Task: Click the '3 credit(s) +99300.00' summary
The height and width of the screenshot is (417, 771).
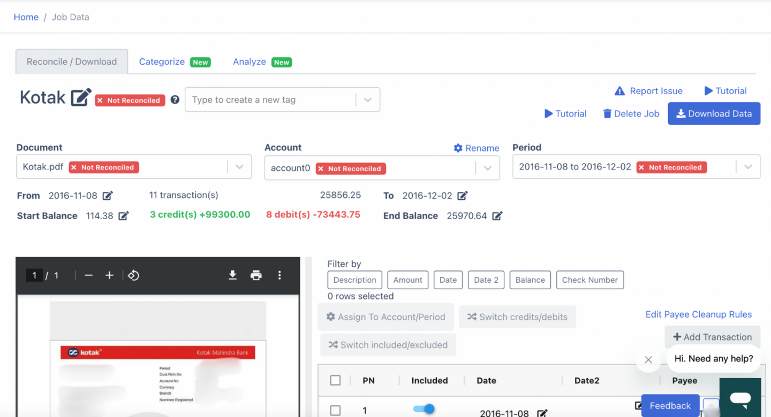Action: click(x=200, y=214)
